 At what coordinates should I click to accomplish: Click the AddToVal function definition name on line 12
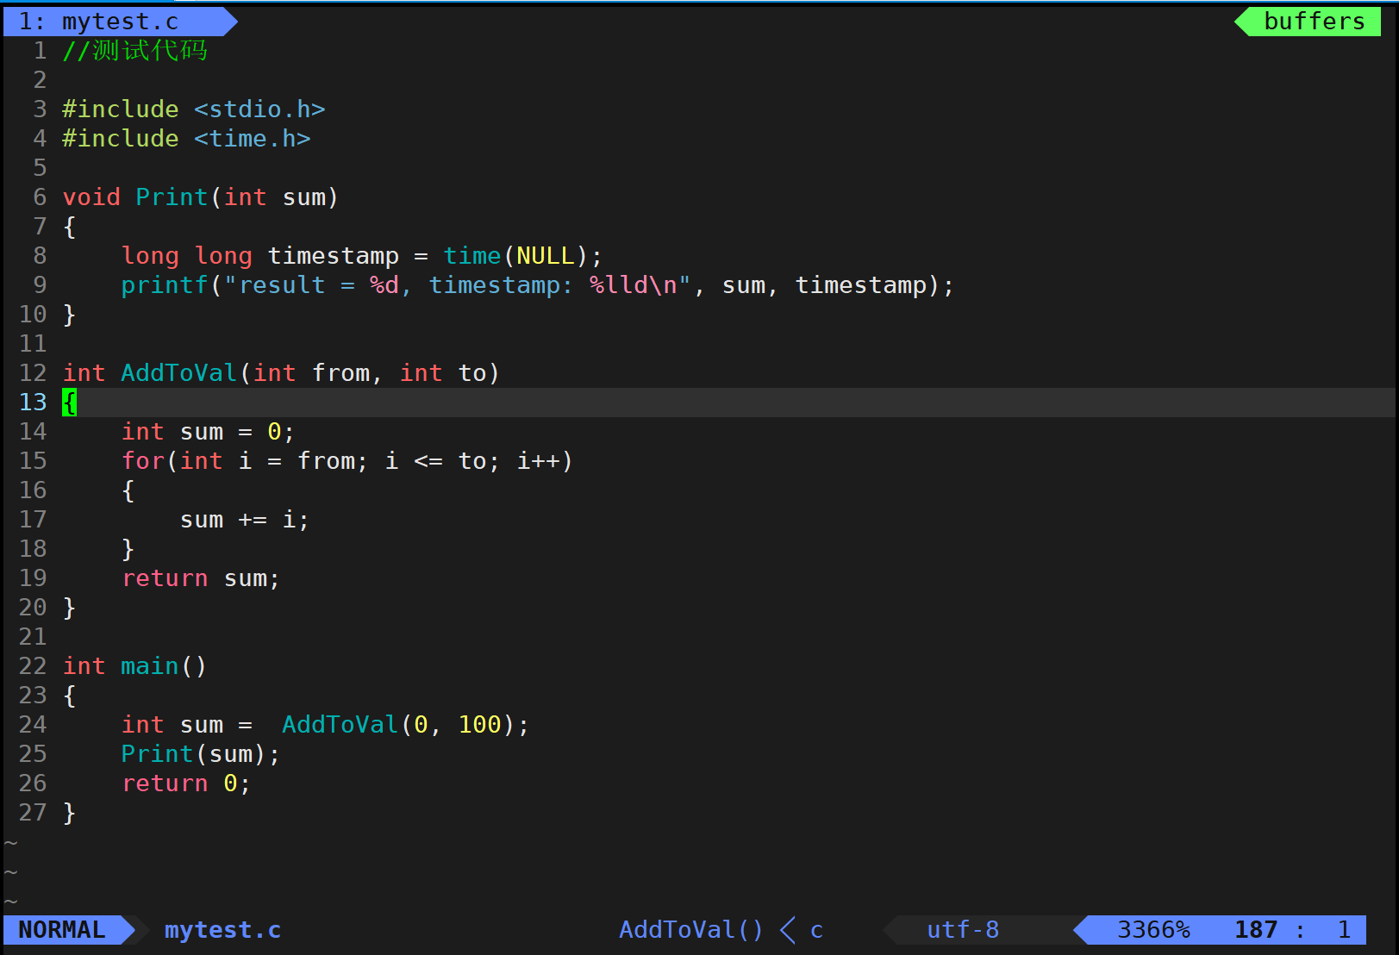178,373
